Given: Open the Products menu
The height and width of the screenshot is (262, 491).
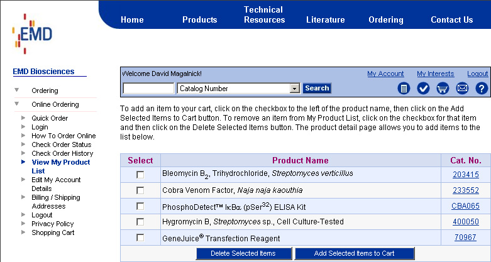Looking at the screenshot, I should (x=200, y=19).
